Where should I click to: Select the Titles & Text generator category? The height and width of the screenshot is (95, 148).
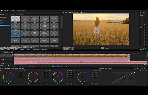pos(5,25)
